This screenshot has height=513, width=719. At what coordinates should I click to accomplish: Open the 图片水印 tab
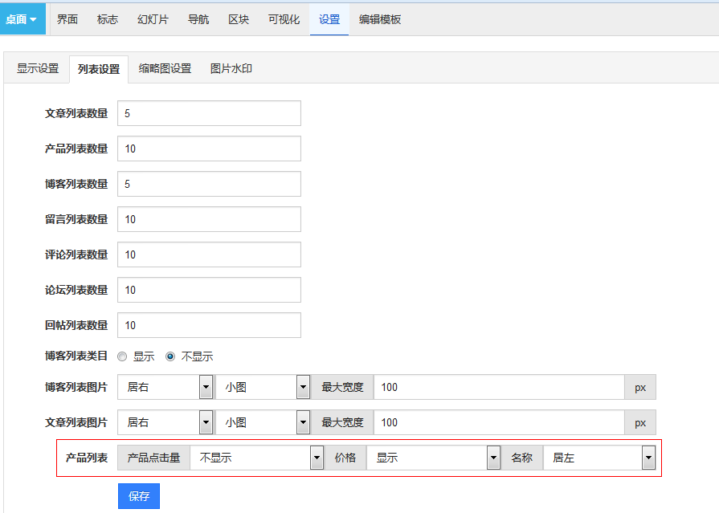pos(231,69)
